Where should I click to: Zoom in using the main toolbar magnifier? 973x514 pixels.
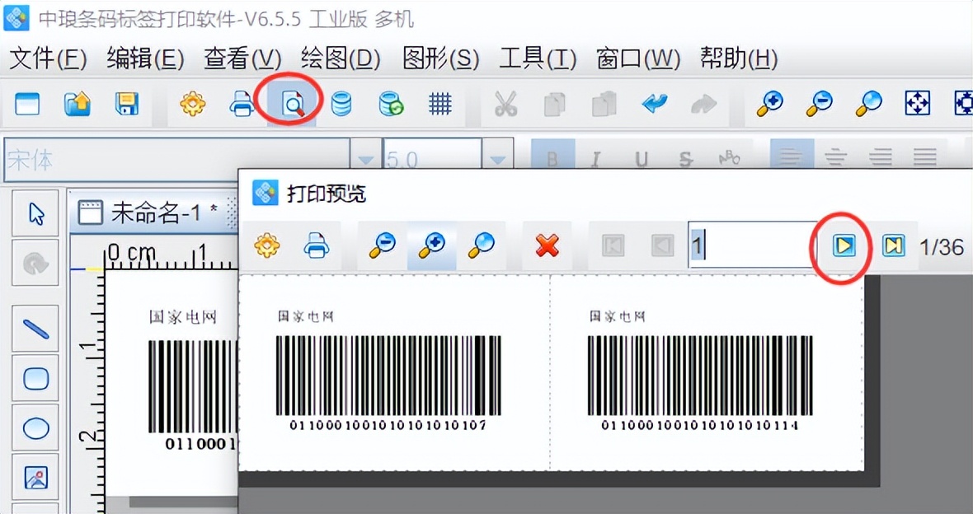point(769,104)
